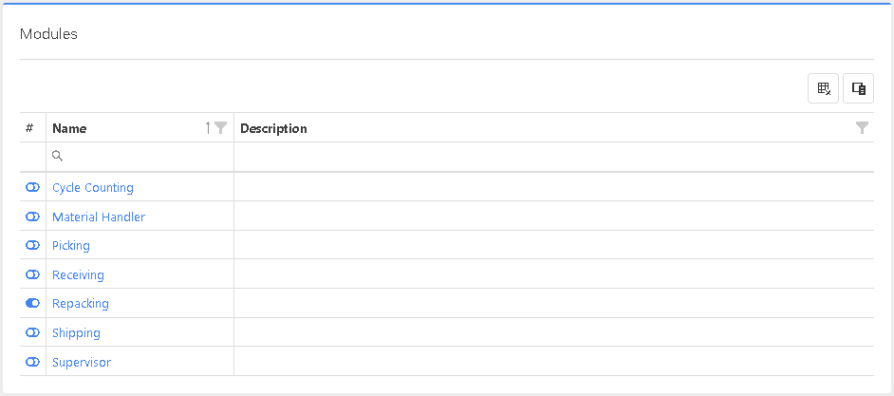Click the clear grid filters icon button
This screenshot has width=894, height=396.
(823, 88)
